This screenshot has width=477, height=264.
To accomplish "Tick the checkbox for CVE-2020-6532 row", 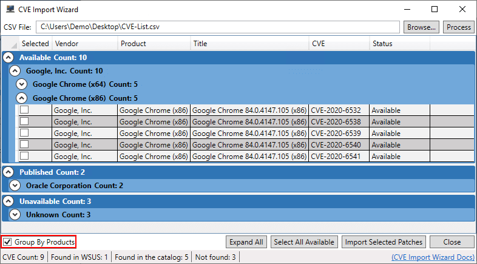I will pos(24,110).
